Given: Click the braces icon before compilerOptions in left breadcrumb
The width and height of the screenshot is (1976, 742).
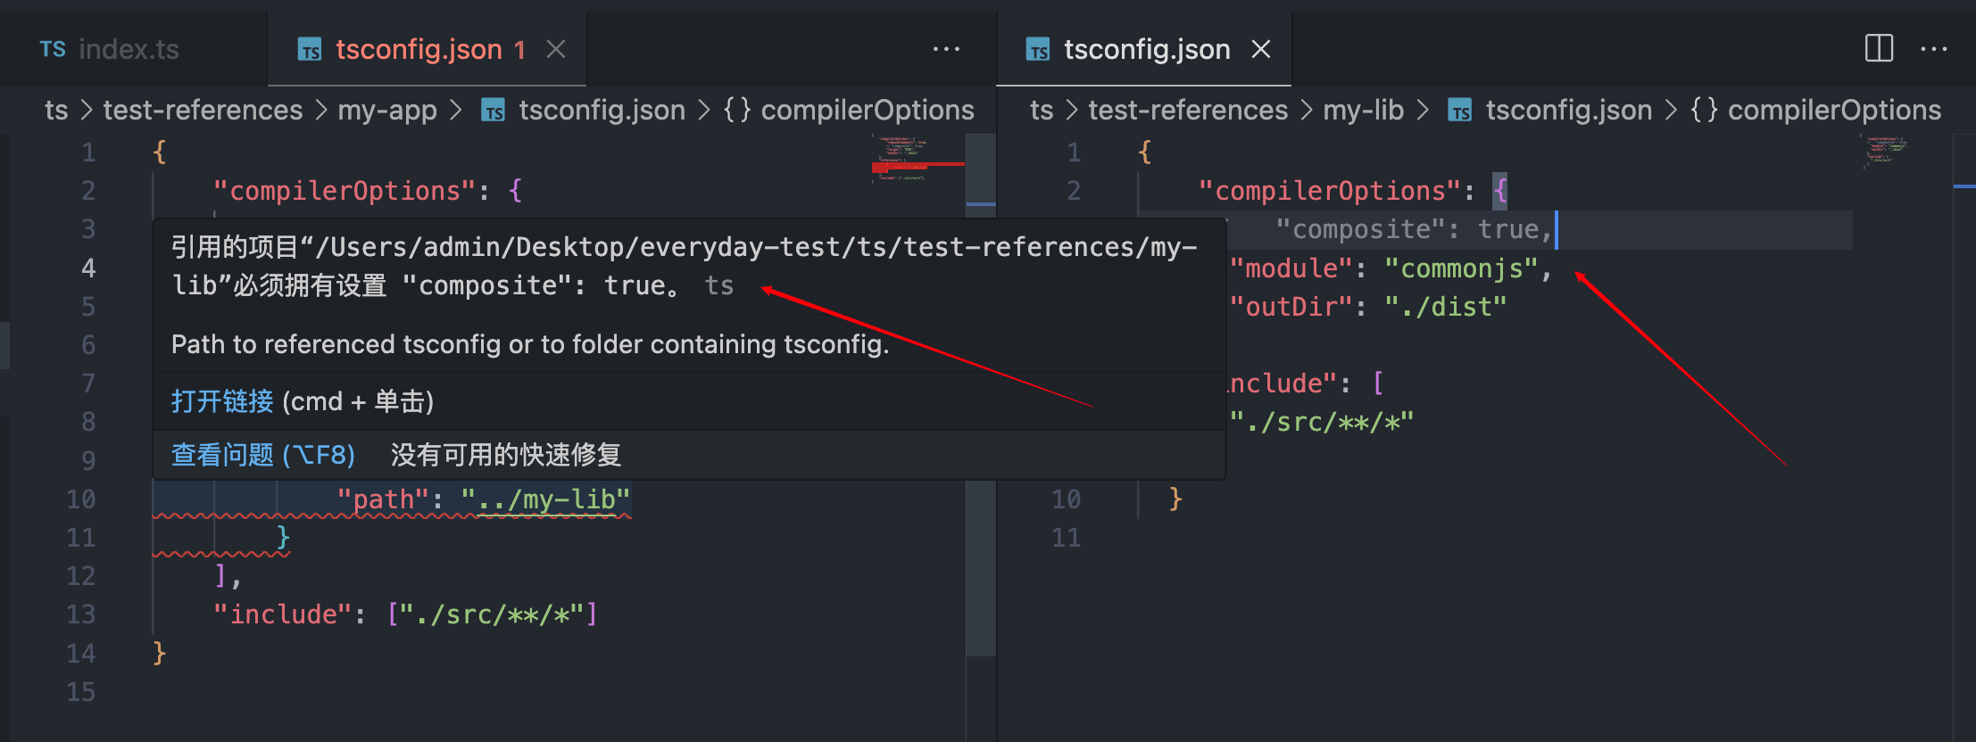Looking at the screenshot, I should coord(737,110).
